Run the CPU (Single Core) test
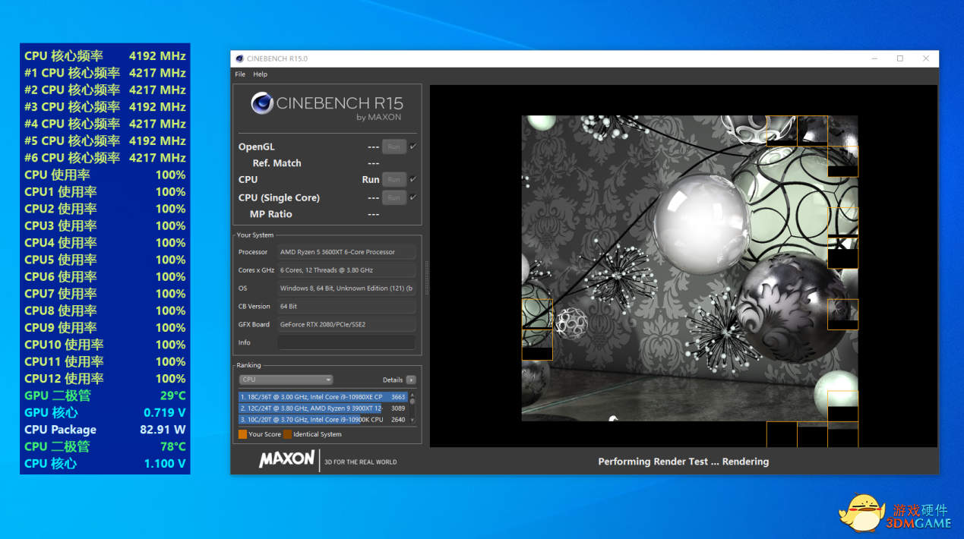 [x=394, y=197]
